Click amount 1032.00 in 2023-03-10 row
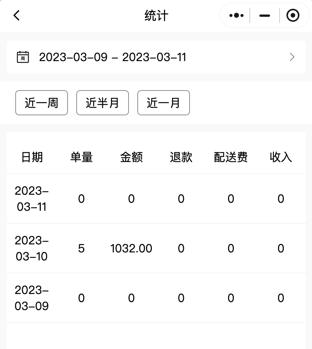The height and width of the screenshot is (349, 312). coord(131,249)
